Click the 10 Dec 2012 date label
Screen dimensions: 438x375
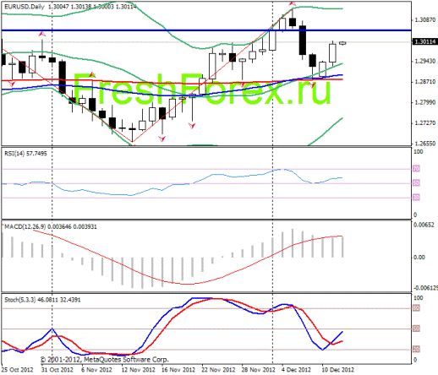(337, 370)
